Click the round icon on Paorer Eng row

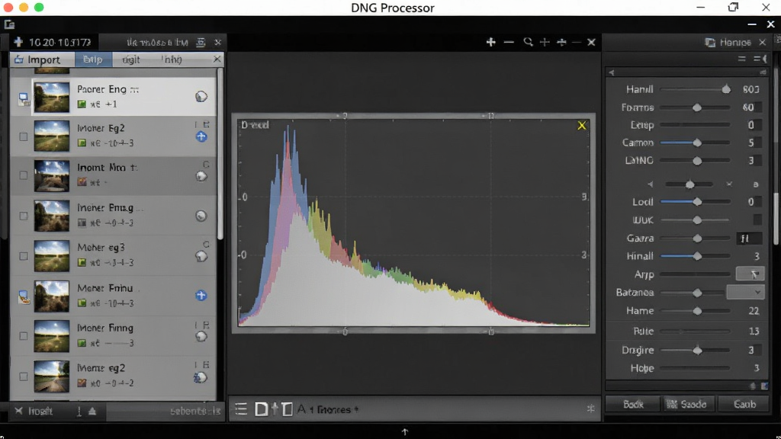point(201,97)
